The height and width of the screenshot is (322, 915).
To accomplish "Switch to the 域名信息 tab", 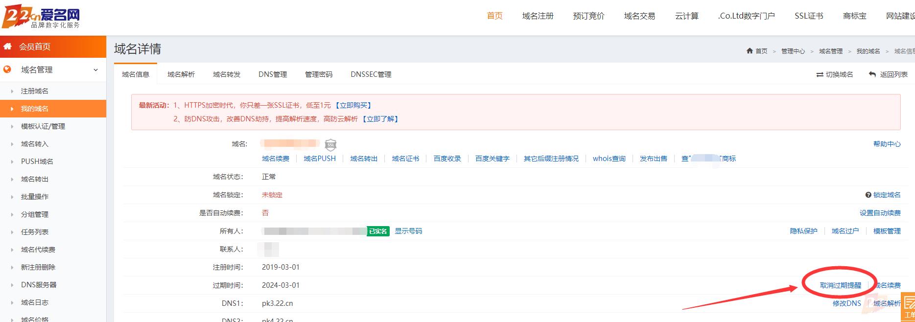I will (136, 74).
